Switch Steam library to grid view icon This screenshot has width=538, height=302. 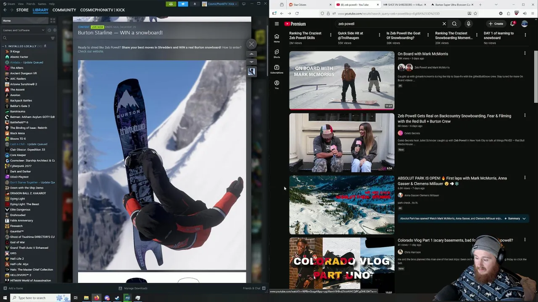(x=53, y=20)
